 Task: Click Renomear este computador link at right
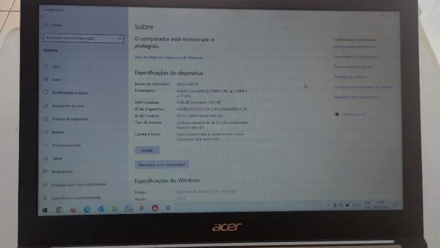[x=356, y=97]
